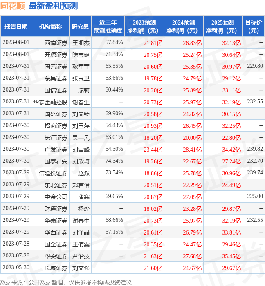The height and width of the screenshot is (286, 265).
Task: Click researcher name 刘玉萍
Action: point(81,126)
